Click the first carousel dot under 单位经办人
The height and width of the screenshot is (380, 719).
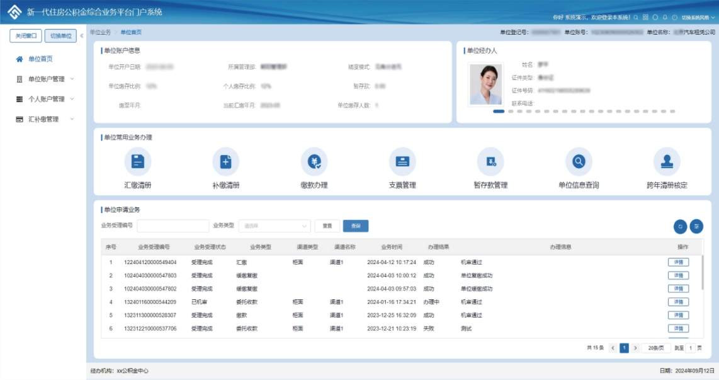(499, 112)
